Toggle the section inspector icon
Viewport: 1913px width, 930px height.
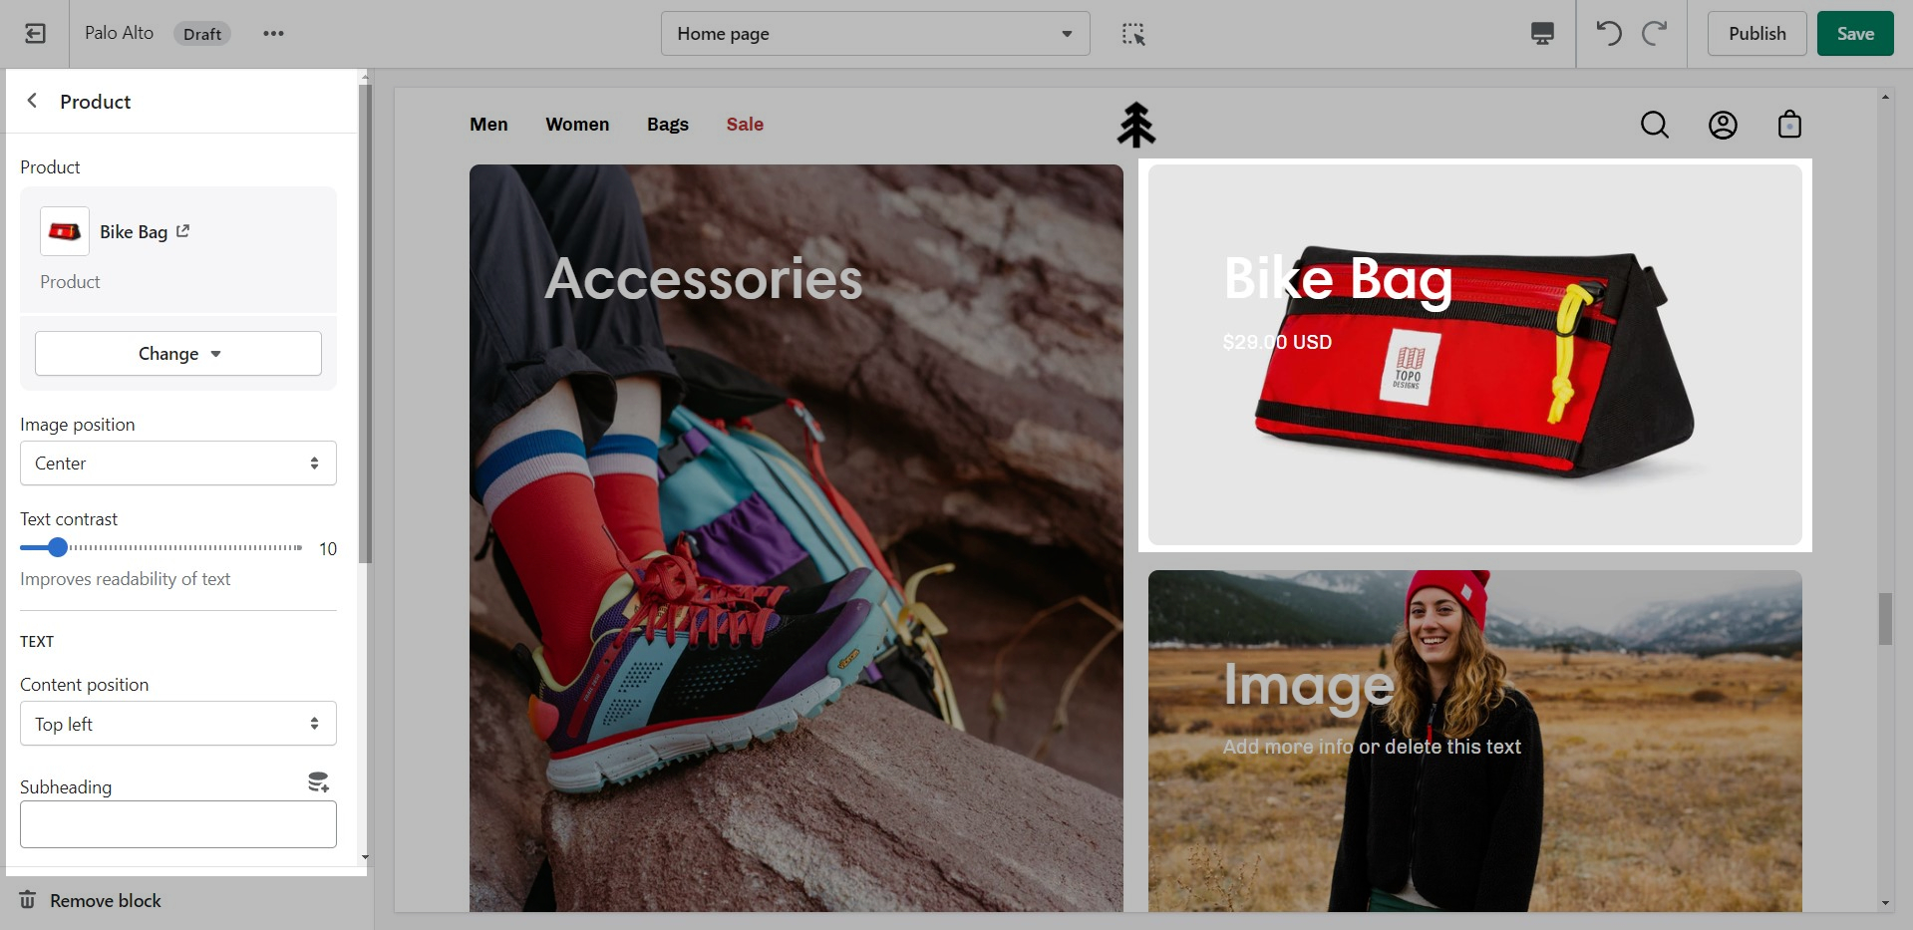coord(1133,34)
